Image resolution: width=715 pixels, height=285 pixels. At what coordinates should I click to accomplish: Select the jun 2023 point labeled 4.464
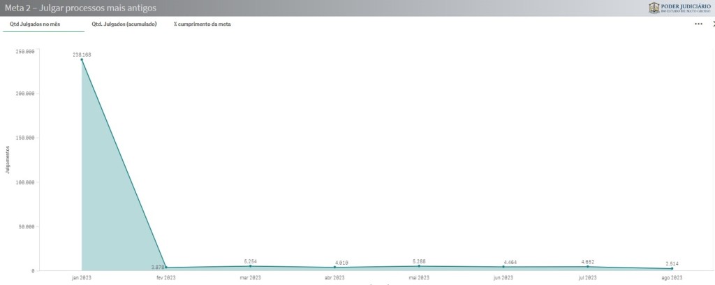[503, 267]
